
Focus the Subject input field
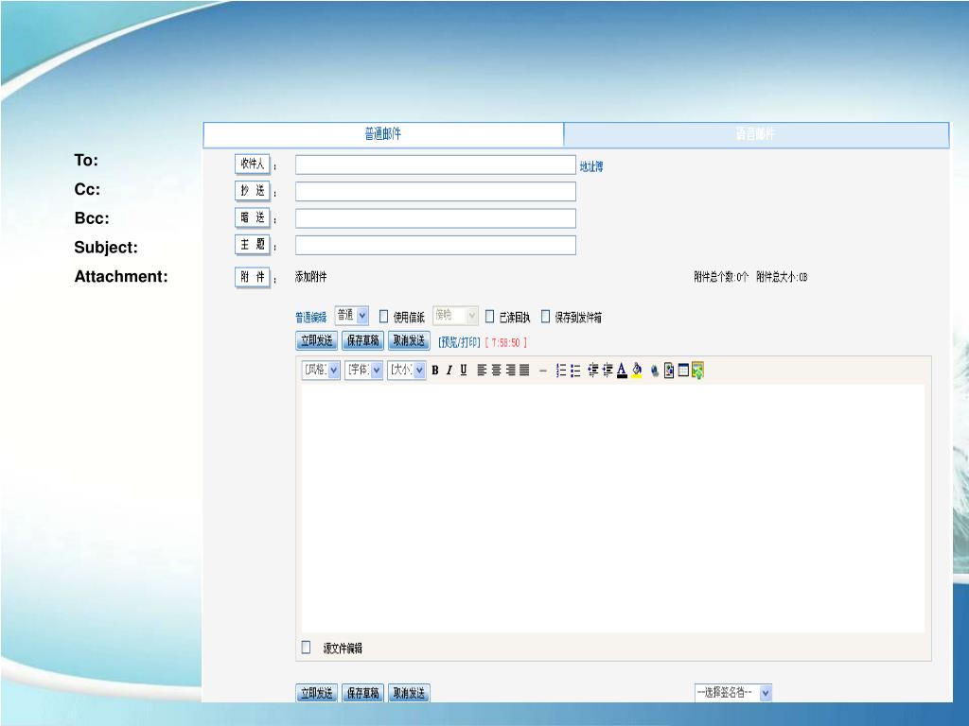pyautogui.click(x=435, y=245)
